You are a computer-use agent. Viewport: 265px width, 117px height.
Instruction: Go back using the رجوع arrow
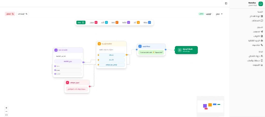pos(219,14)
